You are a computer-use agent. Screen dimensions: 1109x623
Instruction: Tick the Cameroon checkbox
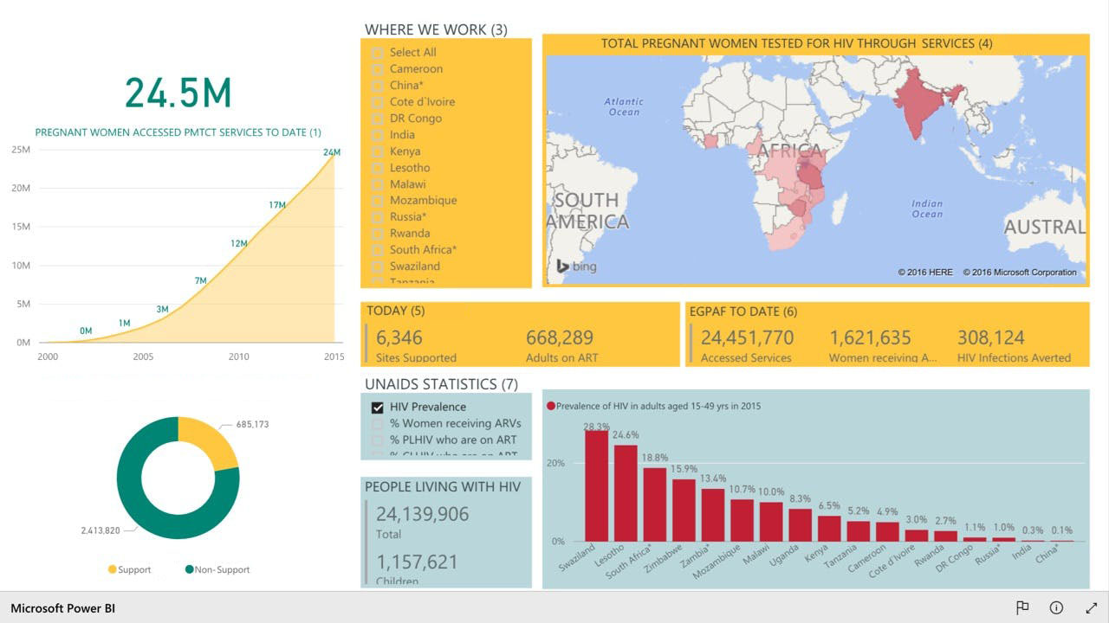coord(378,69)
